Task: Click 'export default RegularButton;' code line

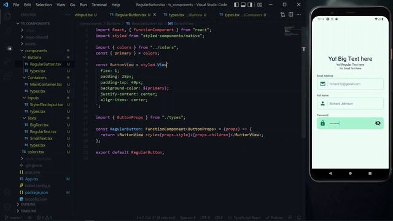Action: pos(130,152)
